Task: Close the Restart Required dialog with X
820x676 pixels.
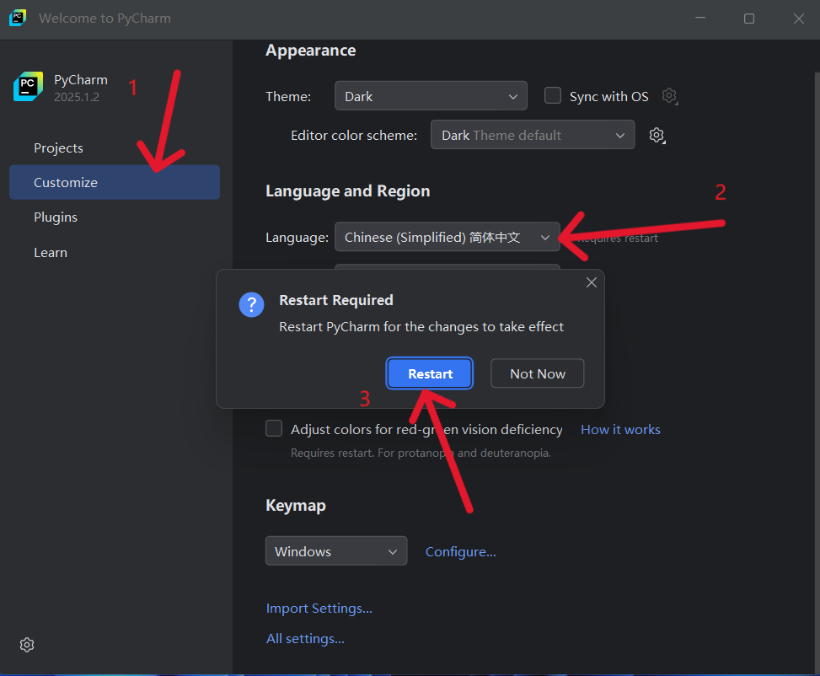Action: click(x=592, y=283)
